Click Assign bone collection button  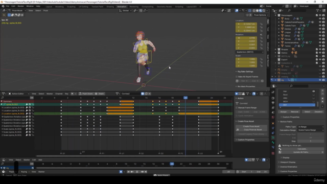(284, 112)
